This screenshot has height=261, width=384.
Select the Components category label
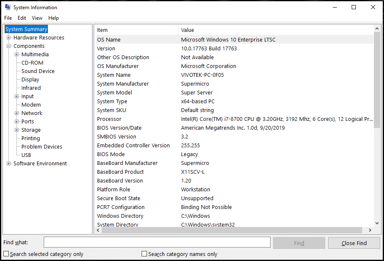tap(29, 46)
